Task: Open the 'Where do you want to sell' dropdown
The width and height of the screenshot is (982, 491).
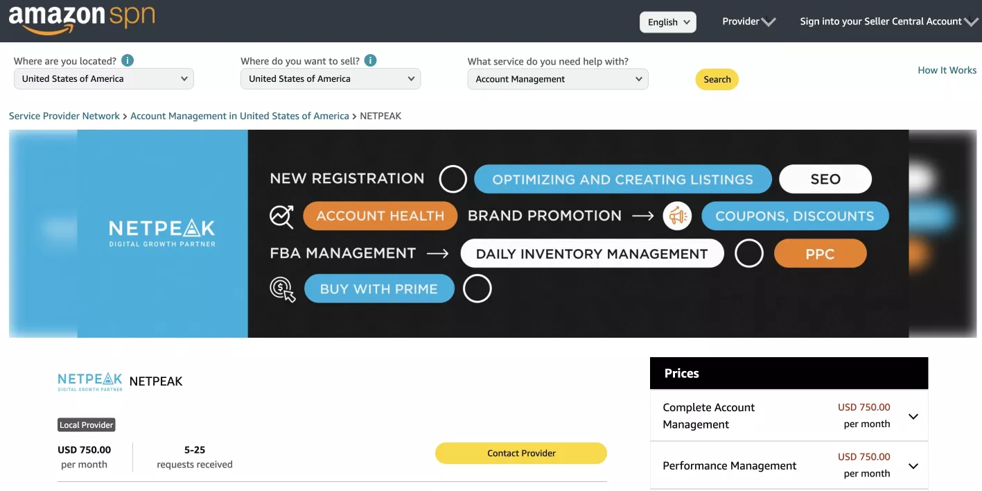Action: pos(331,79)
